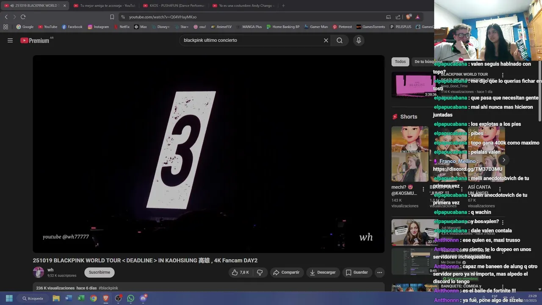The image size is (542, 305).
Task: Click the browser address bar URL
Action: click(163, 17)
